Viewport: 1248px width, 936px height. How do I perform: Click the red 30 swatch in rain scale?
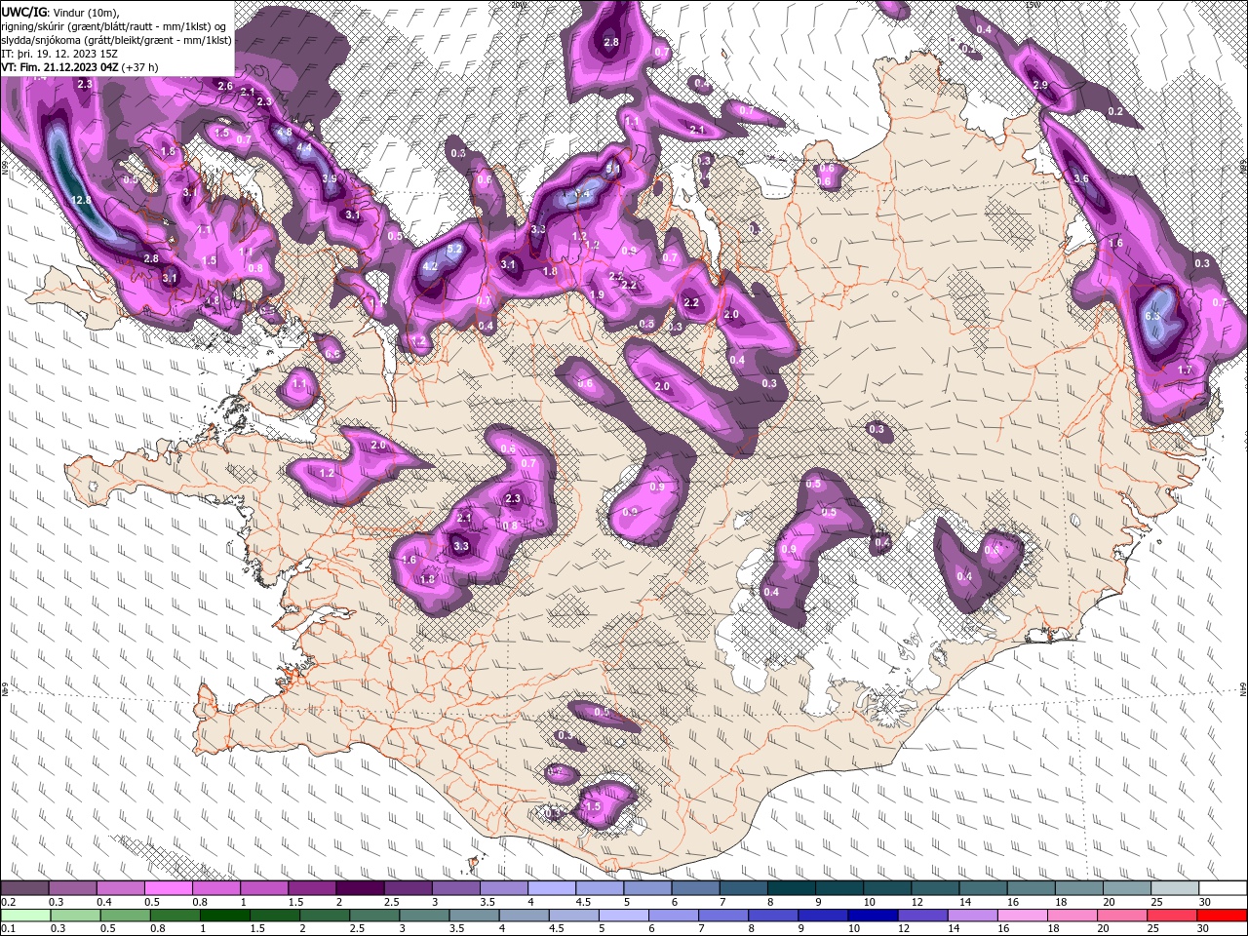[x=1223, y=916]
